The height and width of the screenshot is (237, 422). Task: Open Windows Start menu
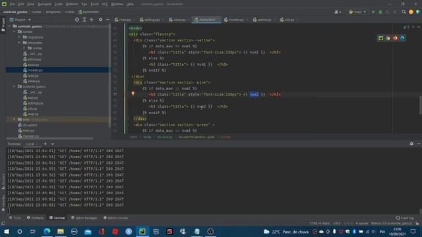pyautogui.click(x=6, y=231)
